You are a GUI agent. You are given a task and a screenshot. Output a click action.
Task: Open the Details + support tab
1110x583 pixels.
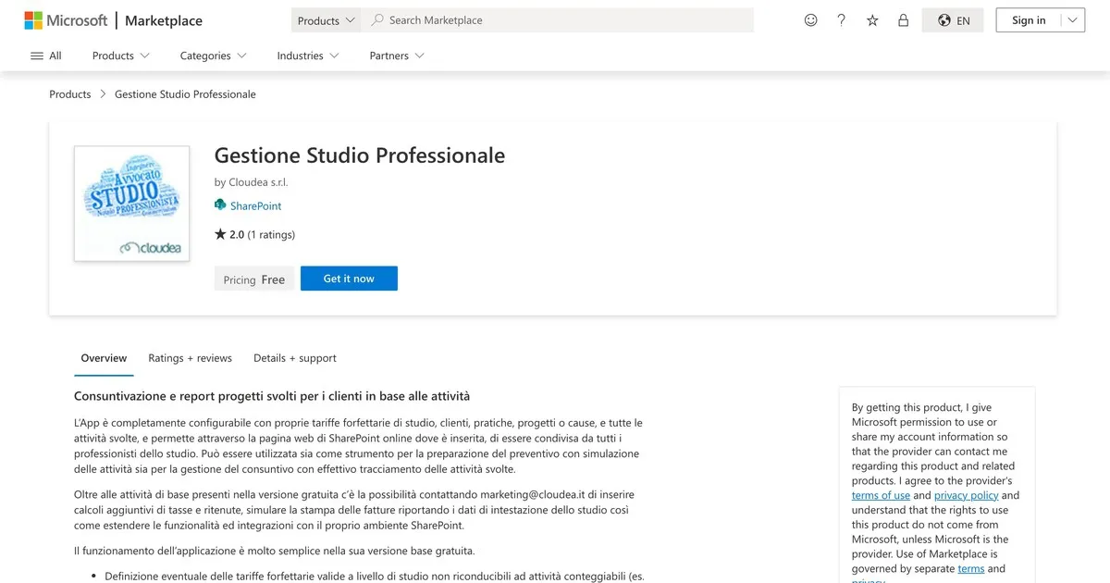point(294,358)
